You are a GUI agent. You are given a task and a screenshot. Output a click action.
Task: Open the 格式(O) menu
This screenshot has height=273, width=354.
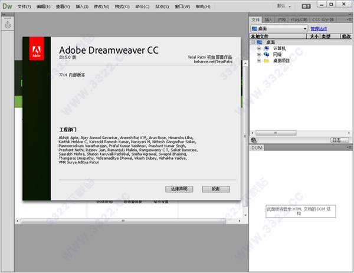(122, 6)
